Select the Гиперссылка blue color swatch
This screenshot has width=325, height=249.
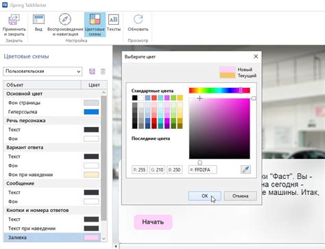coord(91,112)
